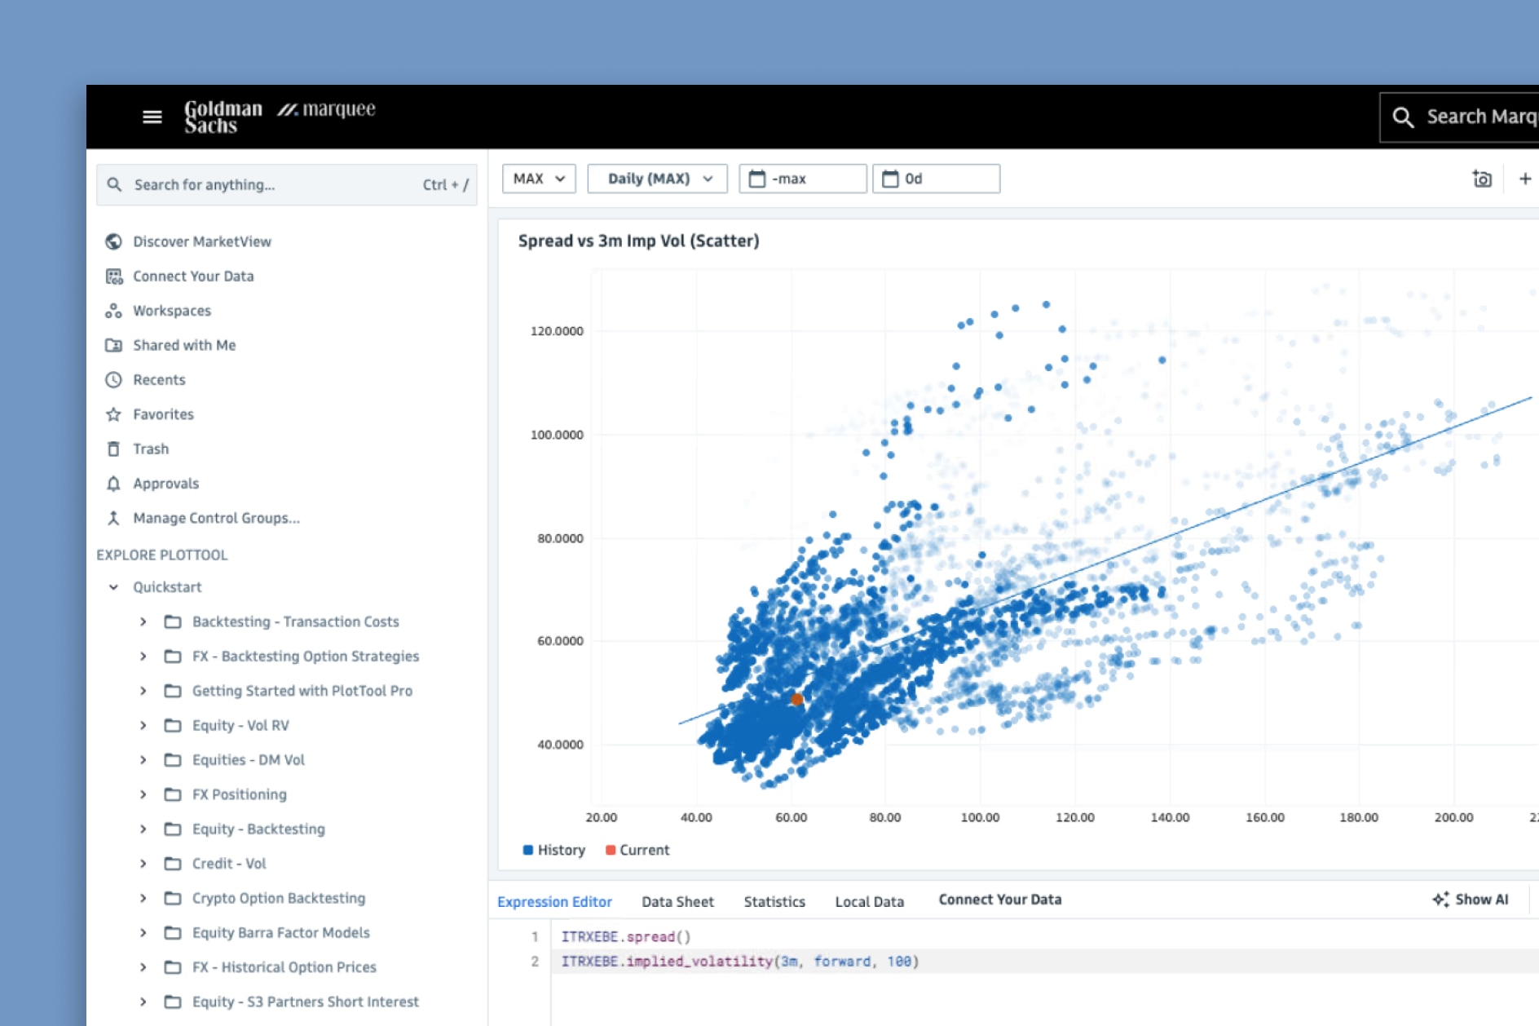
Task: Click the Connect Your Data tab button
Action: [999, 900]
